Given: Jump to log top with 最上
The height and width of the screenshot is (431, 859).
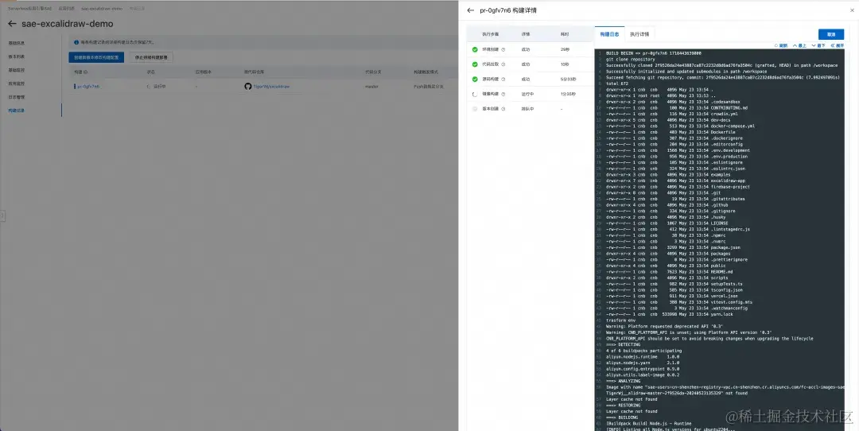Looking at the screenshot, I should tap(800, 45).
